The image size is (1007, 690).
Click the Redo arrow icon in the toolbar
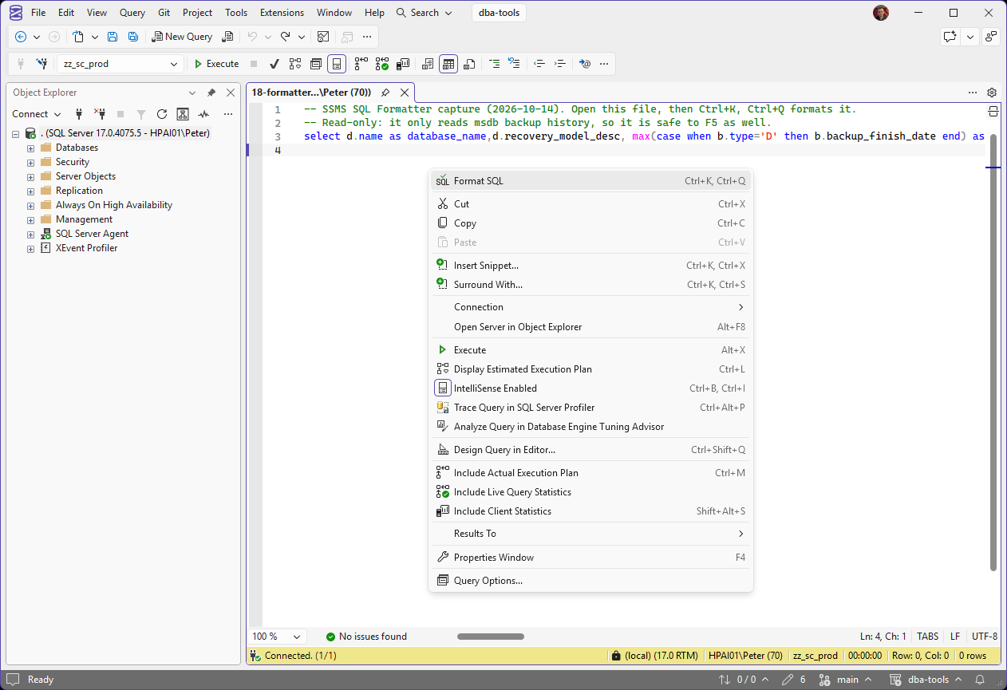click(285, 37)
